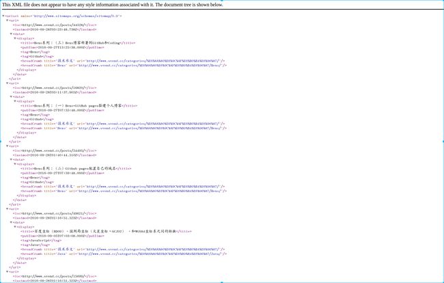Click the title 'Hexo系列：（三）Hexo博客部署到GitHub和Coding'

(x=78, y=43)
